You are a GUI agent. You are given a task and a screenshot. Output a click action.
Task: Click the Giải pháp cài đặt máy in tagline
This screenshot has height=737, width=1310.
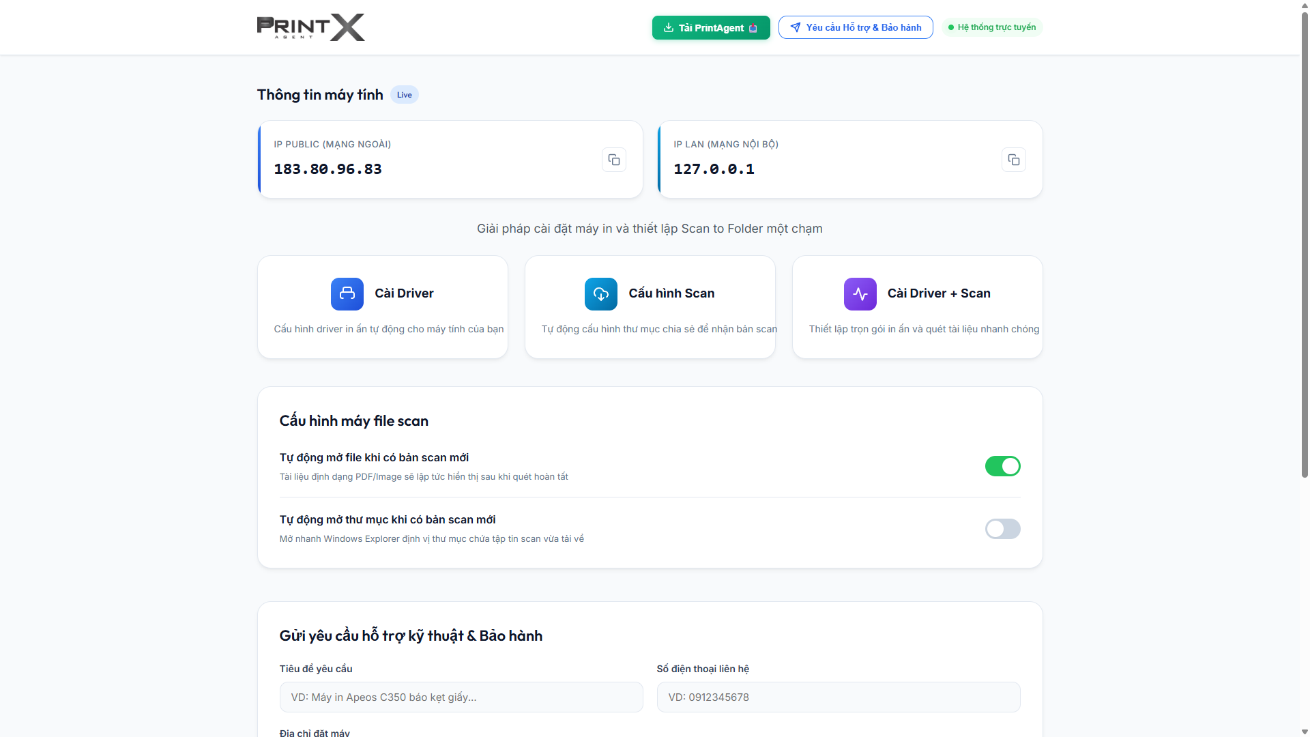click(x=650, y=229)
